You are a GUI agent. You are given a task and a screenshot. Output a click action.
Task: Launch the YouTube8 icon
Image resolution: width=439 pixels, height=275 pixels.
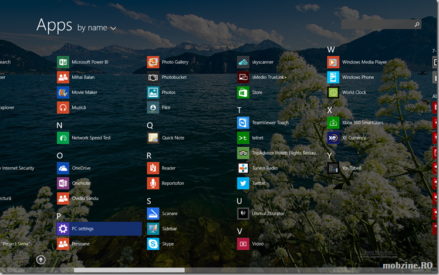[x=333, y=168]
